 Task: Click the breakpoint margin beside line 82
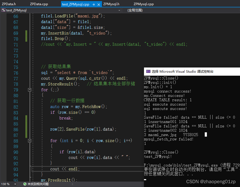3,107
